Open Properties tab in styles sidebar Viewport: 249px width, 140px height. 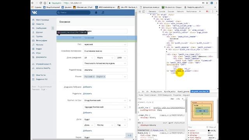[x=177, y=95]
